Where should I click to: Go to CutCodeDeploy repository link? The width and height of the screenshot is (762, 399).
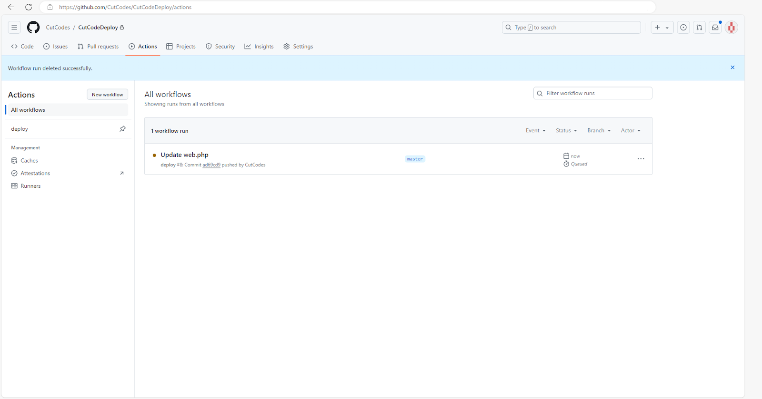(x=98, y=28)
